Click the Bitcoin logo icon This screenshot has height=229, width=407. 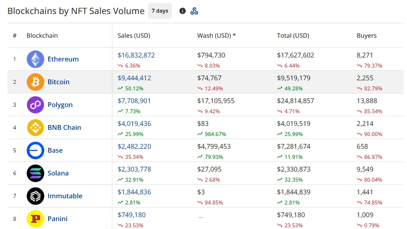(x=35, y=82)
